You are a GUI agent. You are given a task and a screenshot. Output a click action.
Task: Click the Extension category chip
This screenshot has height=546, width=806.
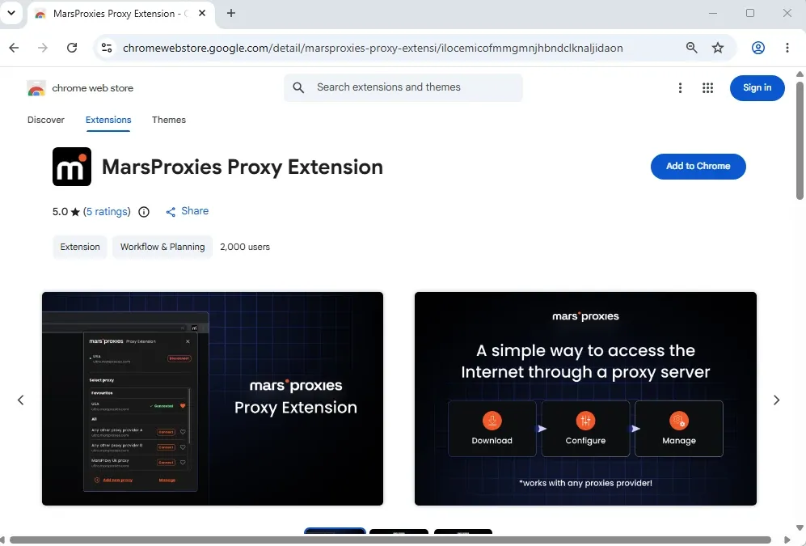[80, 247]
